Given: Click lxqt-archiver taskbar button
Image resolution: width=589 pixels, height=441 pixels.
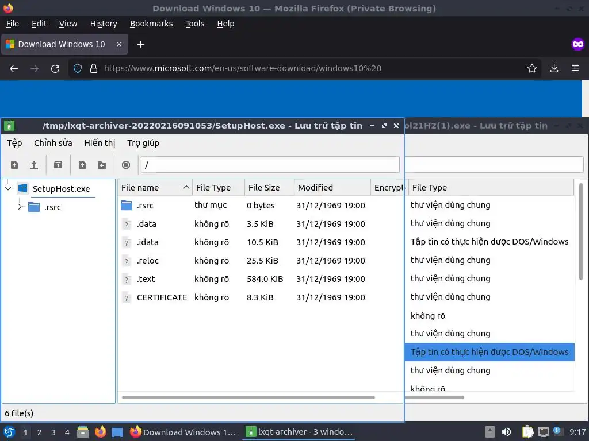Looking at the screenshot, I should [x=299, y=432].
